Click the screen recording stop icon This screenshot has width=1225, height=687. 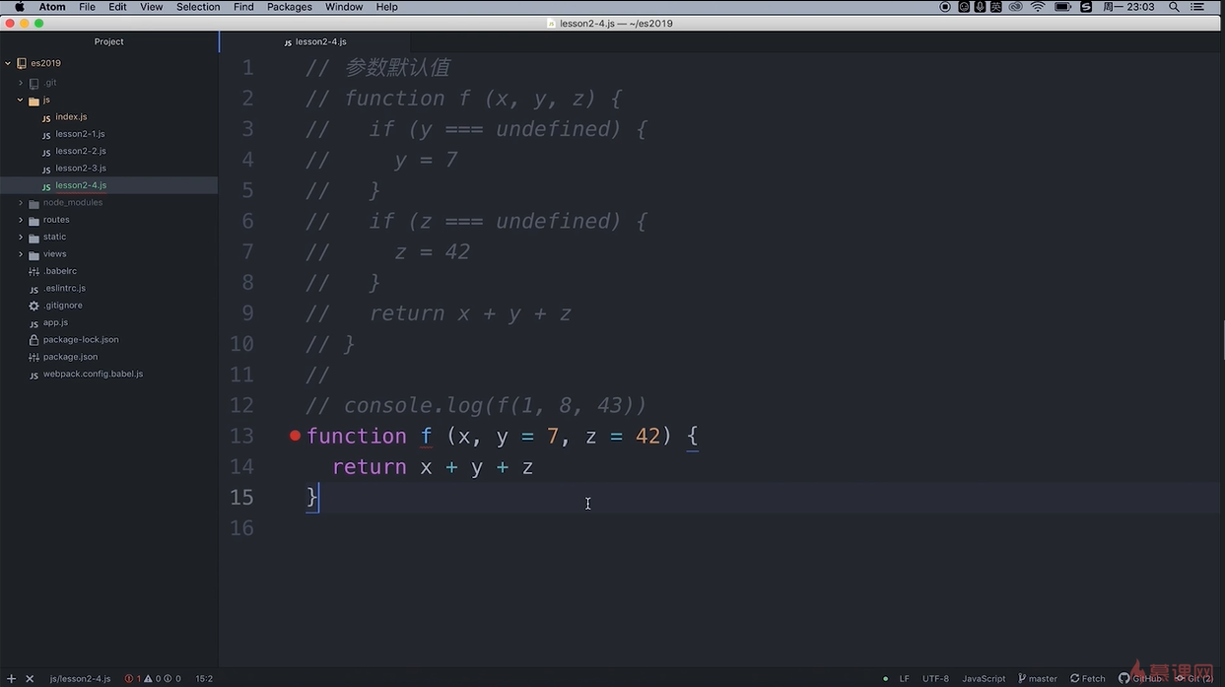pyautogui.click(x=945, y=7)
